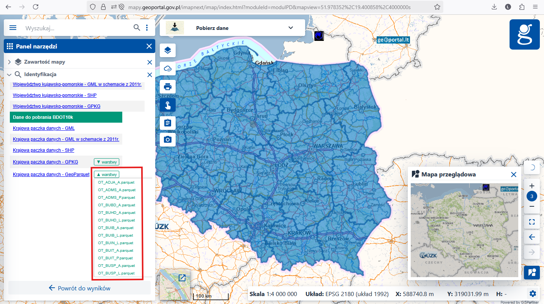544x304 pixels.
Task: Click the full extent icon
Action: 532,222
